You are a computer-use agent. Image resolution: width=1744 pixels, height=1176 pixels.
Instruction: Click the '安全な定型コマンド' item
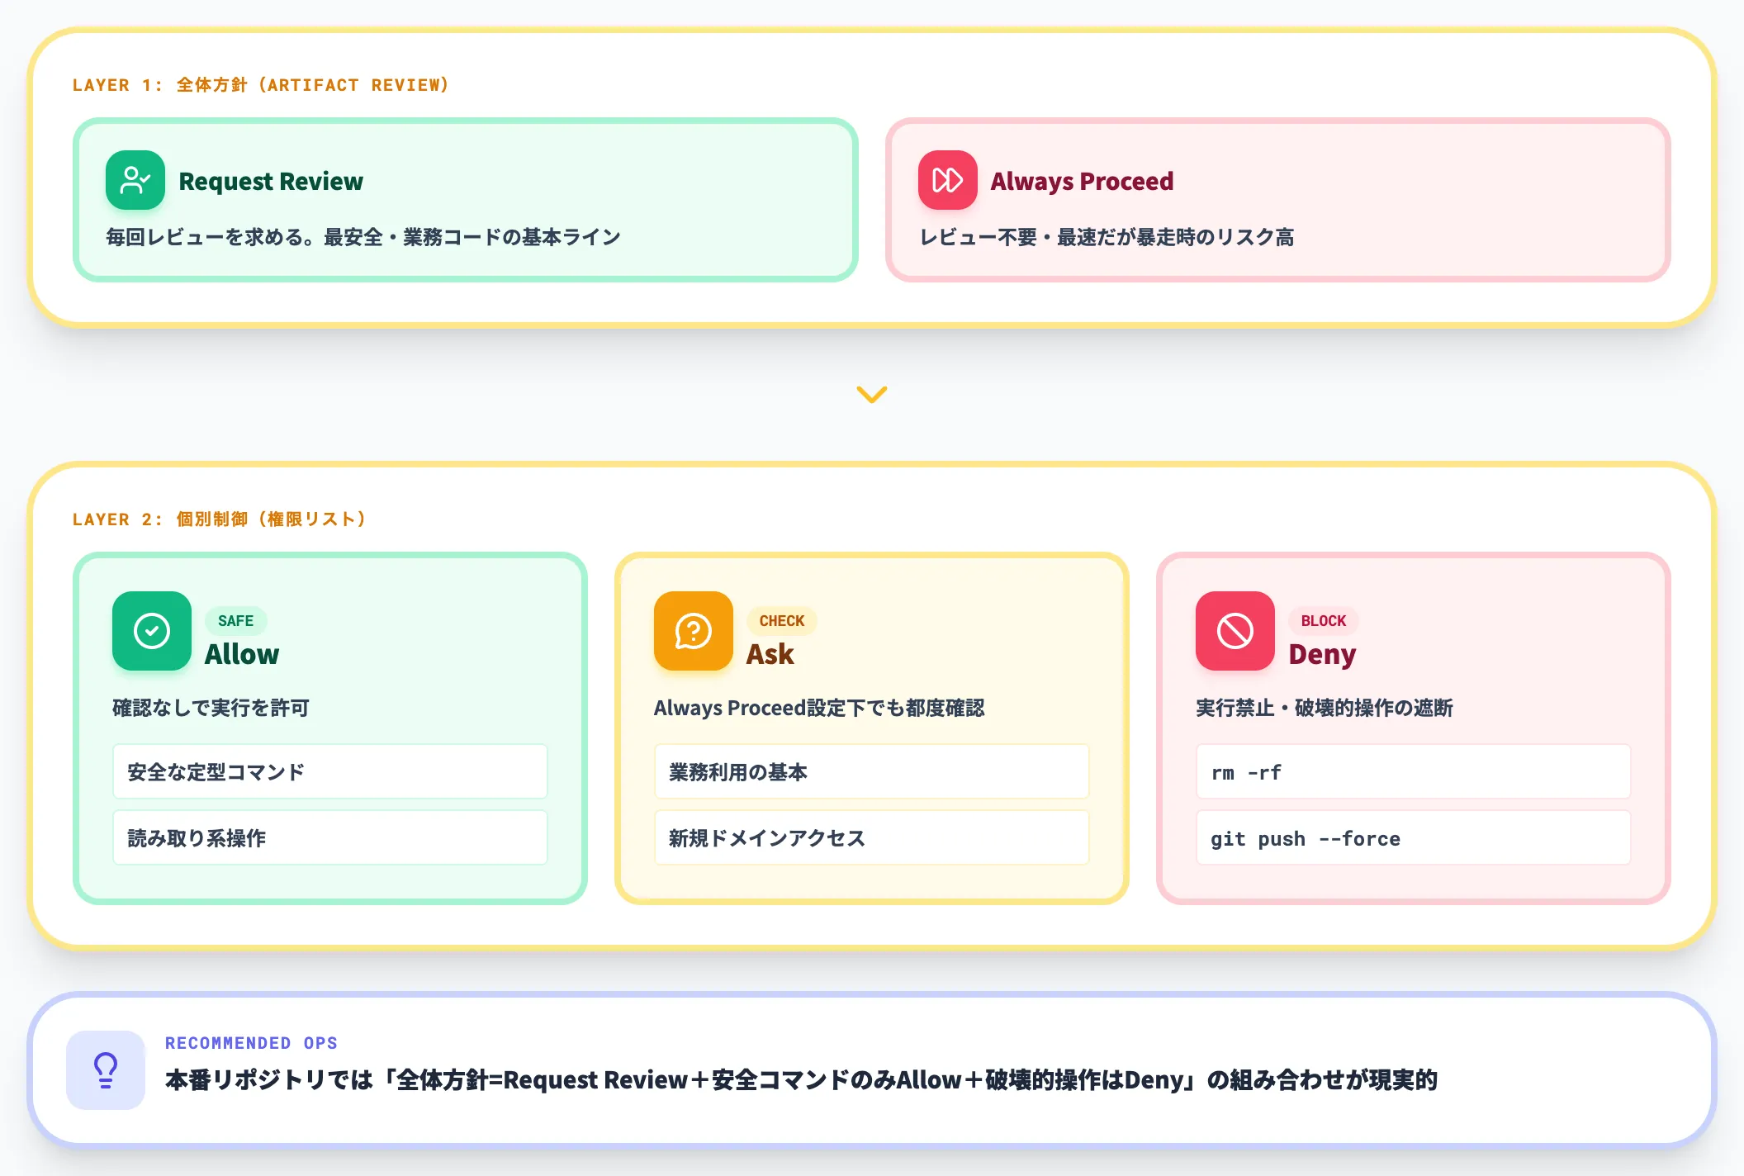pos(330,771)
